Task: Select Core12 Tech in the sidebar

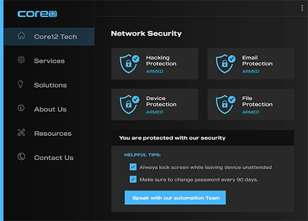Action: click(49, 36)
